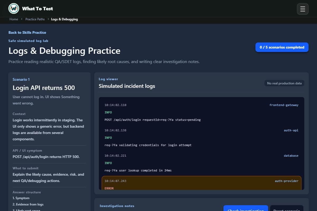Click the What to submit label

coord(26,168)
